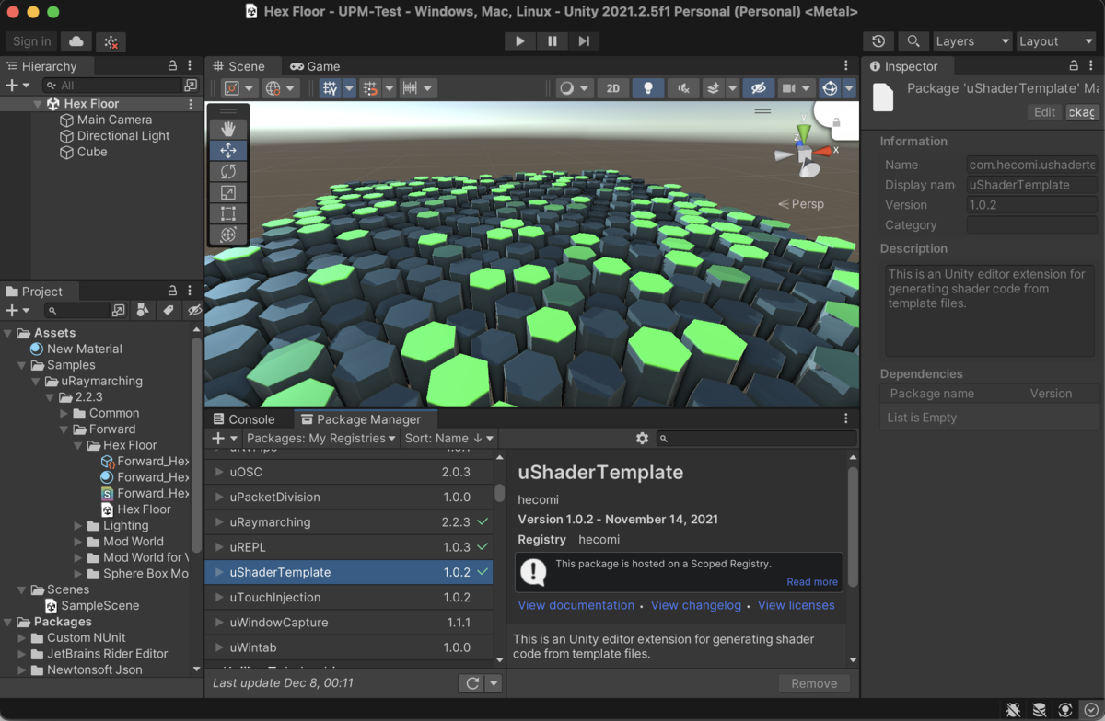Select the combined Transform tool

click(228, 235)
